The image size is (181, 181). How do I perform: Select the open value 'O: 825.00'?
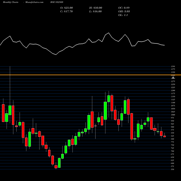point(67,8)
